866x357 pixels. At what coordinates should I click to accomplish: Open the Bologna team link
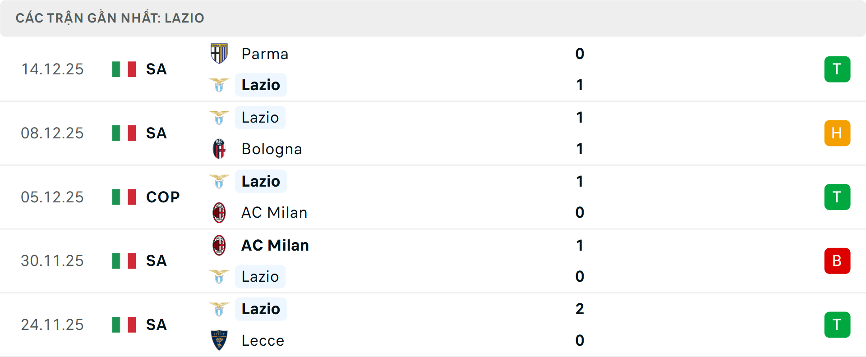(x=272, y=149)
